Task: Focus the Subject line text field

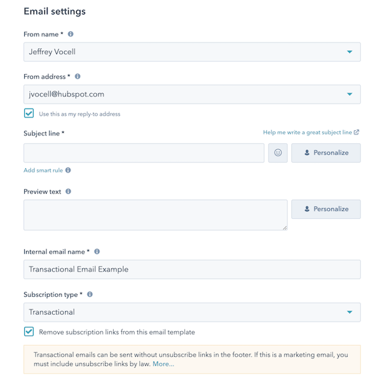Action: click(x=144, y=153)
